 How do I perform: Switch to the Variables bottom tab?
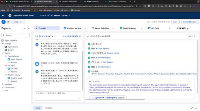pos(49,108)
